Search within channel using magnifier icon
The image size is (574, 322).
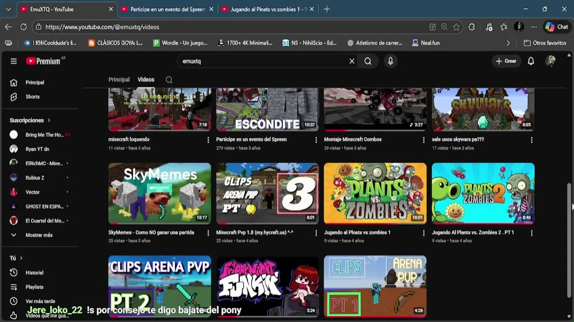(169, 80)
